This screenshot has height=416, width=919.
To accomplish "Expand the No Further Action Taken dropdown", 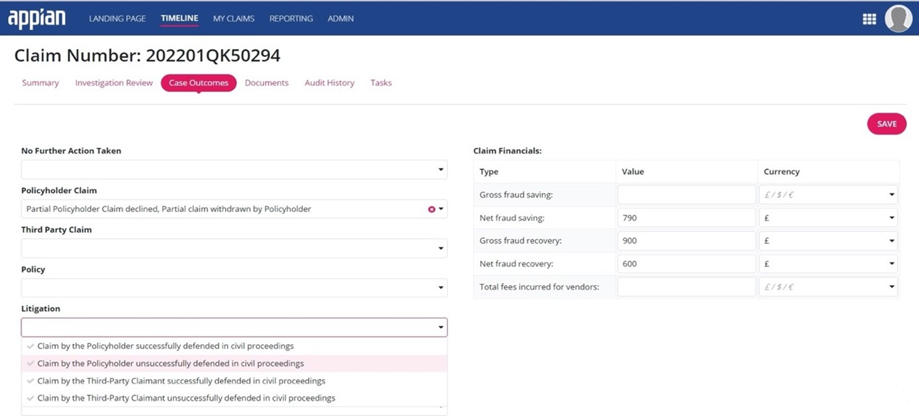I will click(234, 170).
